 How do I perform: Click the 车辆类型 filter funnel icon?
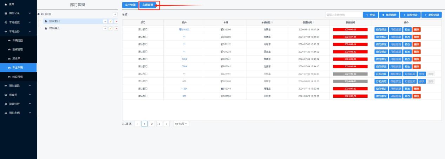point(272,22)
